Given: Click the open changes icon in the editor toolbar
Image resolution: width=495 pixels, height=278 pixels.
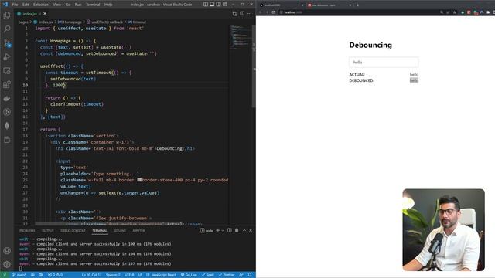Looking at the screenshot, I should pos(234,14).
